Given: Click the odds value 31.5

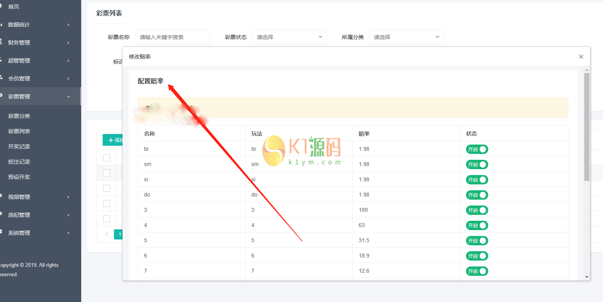Looking at the screenshot, I should (364, 240).
